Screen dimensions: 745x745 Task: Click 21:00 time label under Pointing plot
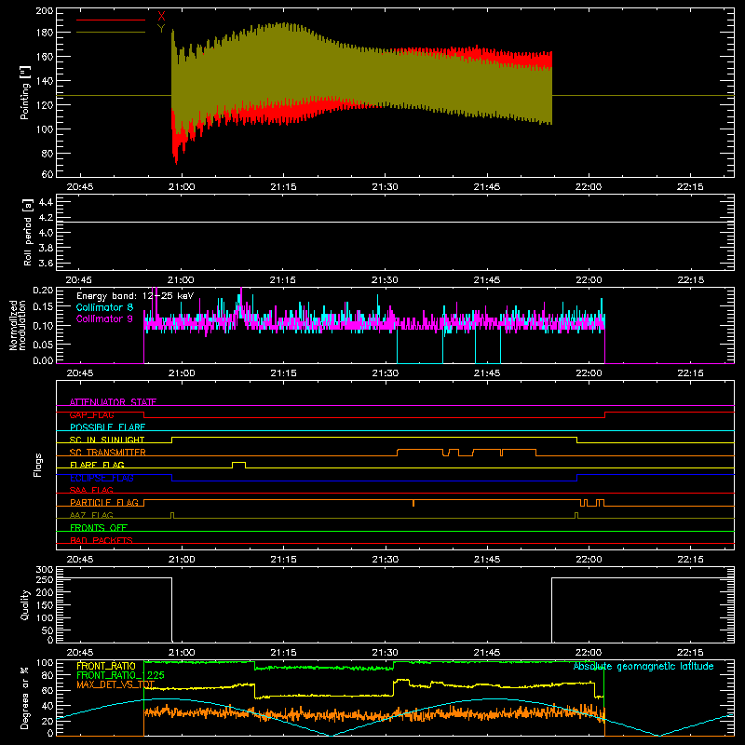(182, 187)
